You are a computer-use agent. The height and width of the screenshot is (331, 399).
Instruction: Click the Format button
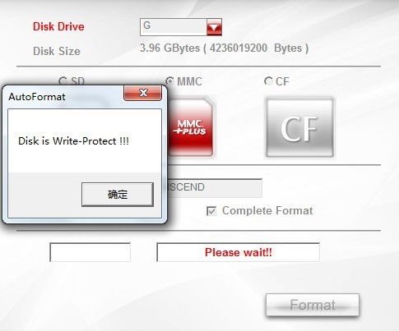[x=313, y=305]
